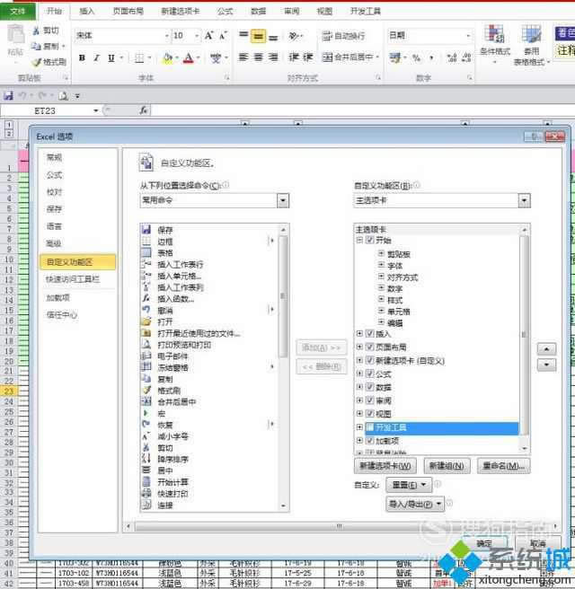Expand the 对齐方式 group node
This screenshot has width=575, height=589.
tap(381, 277)
